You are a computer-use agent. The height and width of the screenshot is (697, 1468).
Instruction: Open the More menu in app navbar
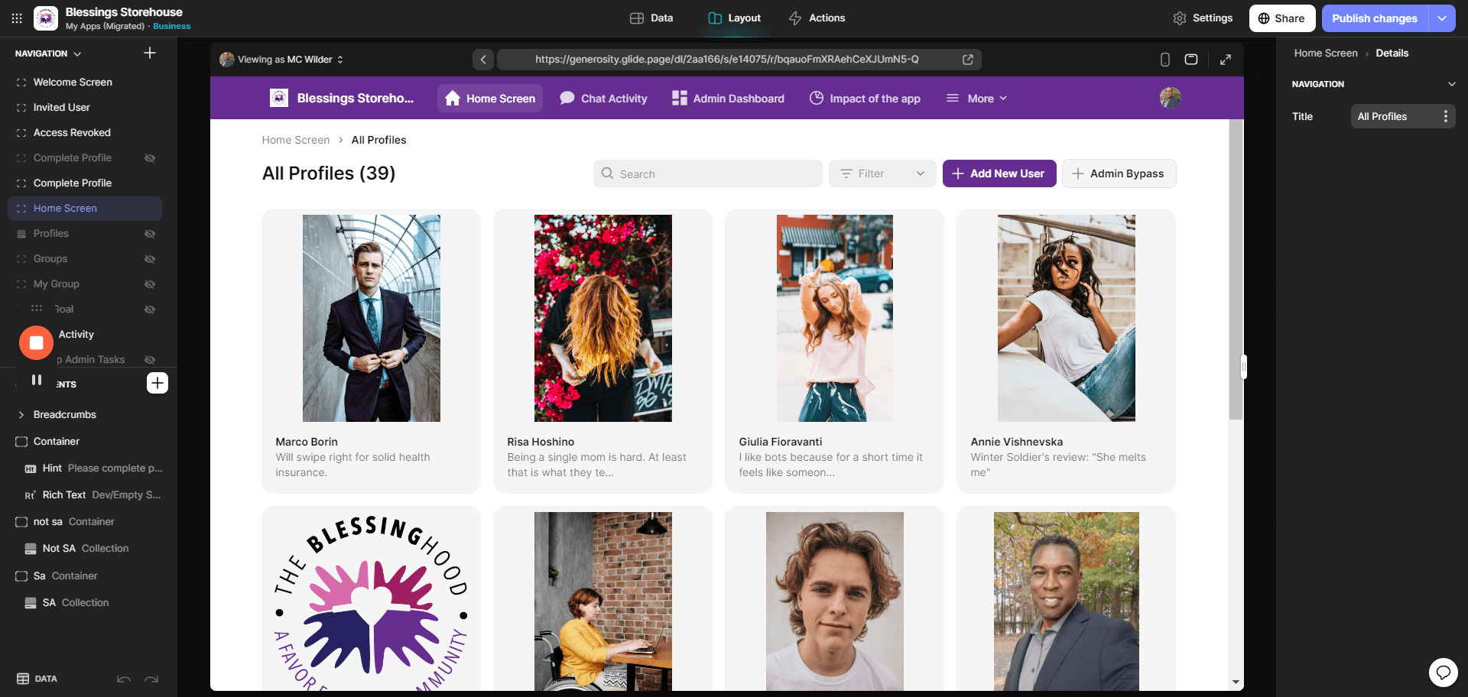pyautogui.click(x=976, y=99)
